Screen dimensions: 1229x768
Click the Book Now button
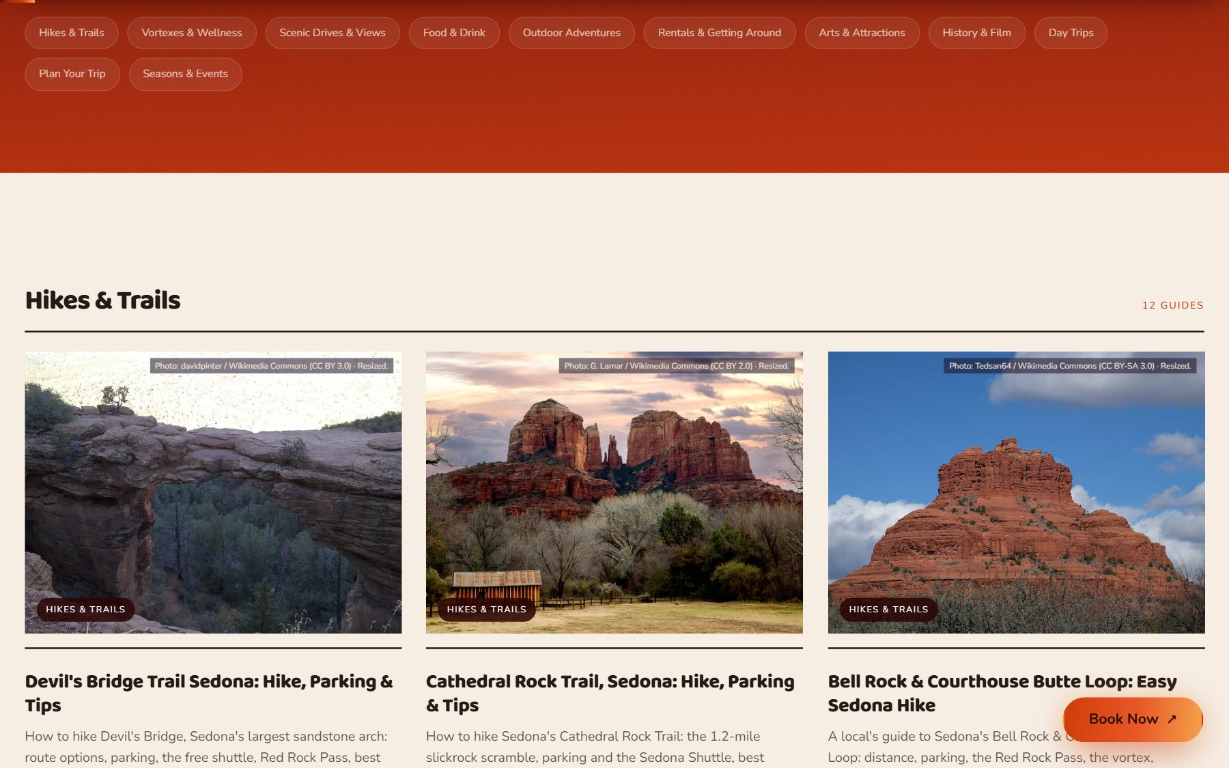coord(1133,719)
